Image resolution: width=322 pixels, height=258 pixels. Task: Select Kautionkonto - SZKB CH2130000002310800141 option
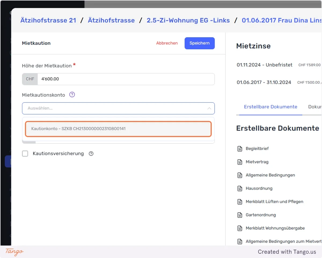tap(118, 129)
